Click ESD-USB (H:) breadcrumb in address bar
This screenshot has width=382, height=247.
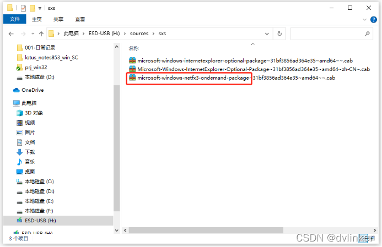point(104,34)
